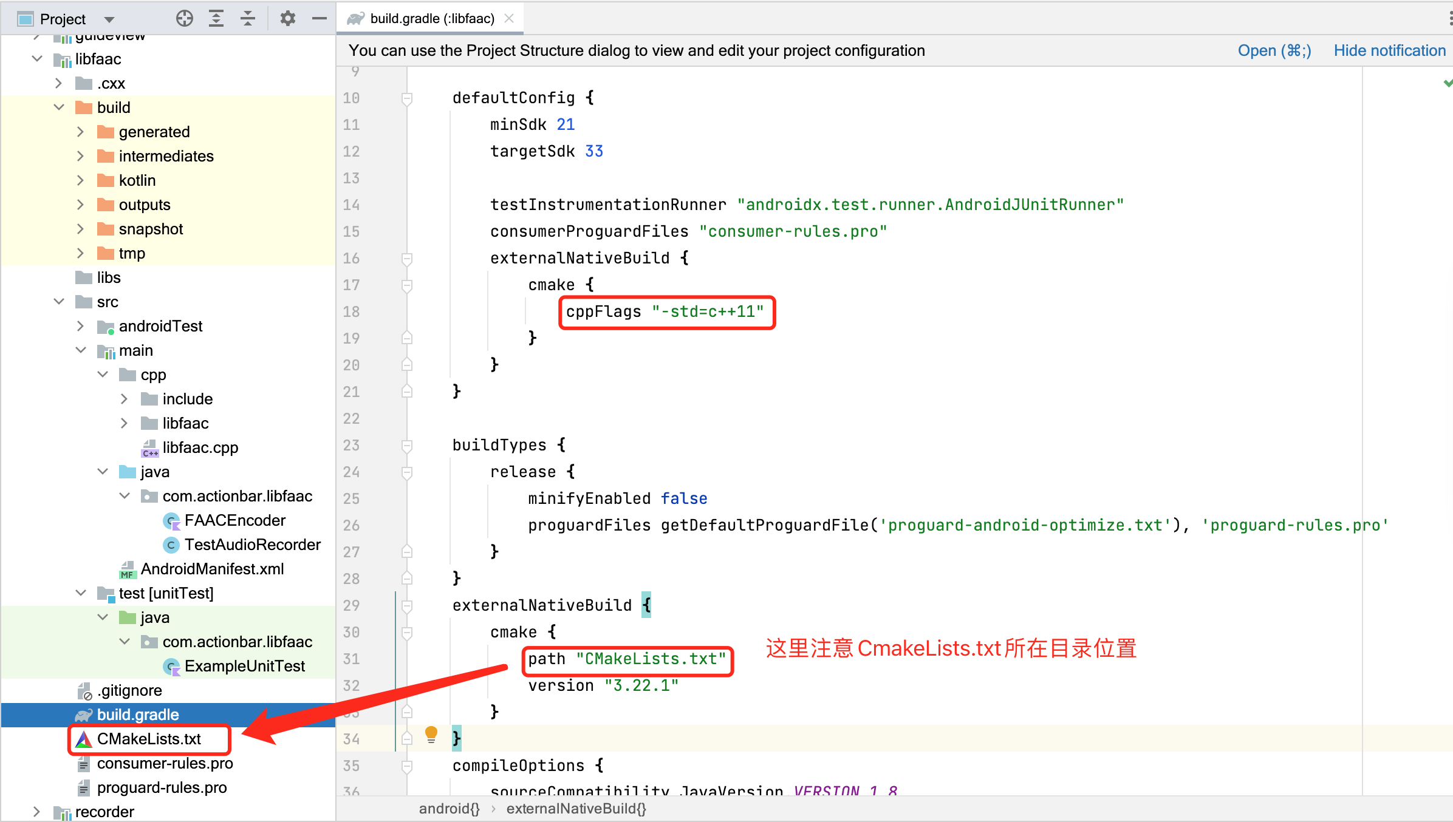Image resolution: width=1453 pixels, height=822 pixels.
Task: Expand the include folder under cpp
Action: (125, 398)
